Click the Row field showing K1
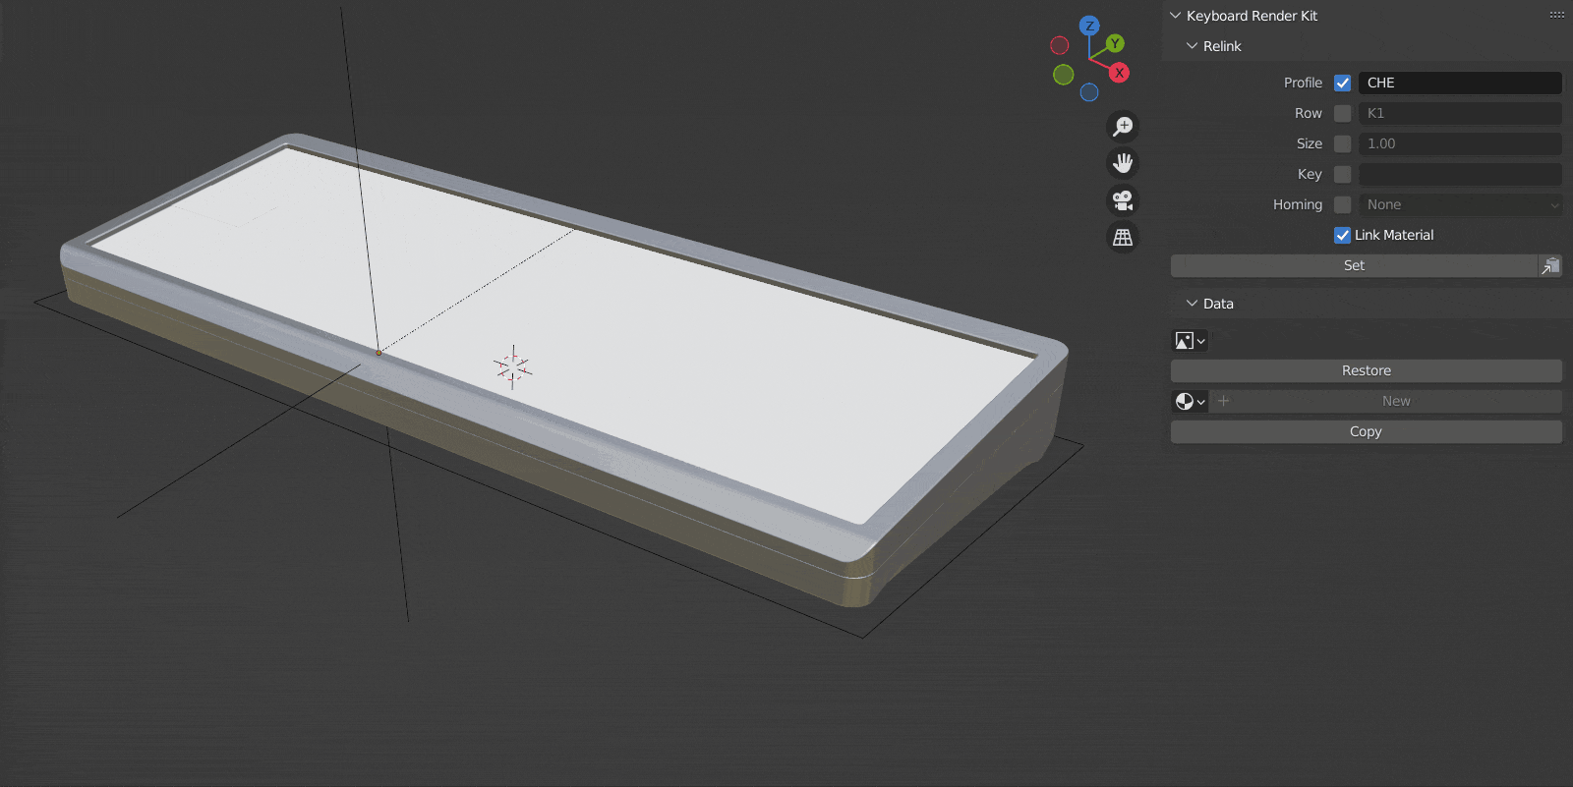Viewport: 1573px width, 787px height. (1460, 113)
